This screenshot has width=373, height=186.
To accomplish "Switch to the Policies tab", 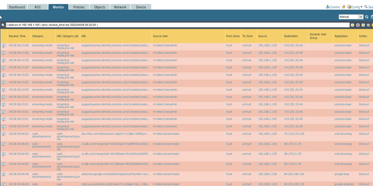I will click(79, 7).
